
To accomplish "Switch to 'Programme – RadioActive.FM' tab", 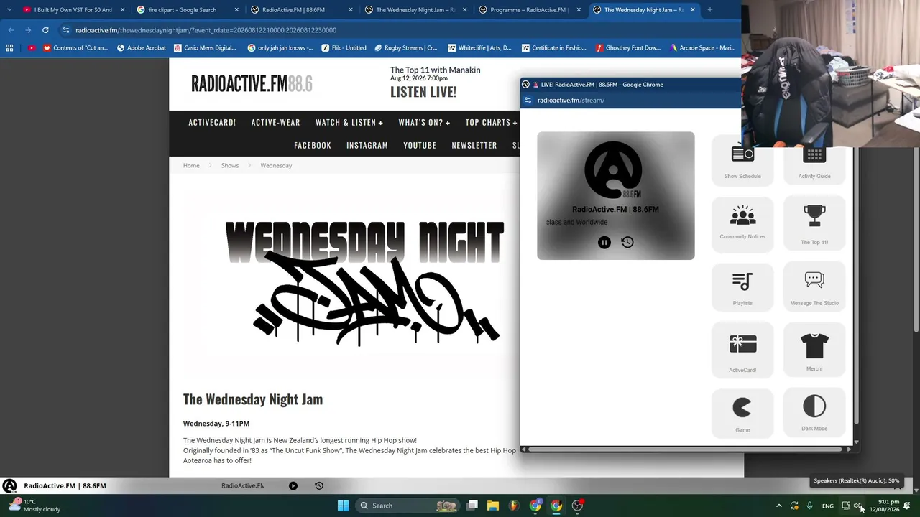I will [x=530, y=10].
